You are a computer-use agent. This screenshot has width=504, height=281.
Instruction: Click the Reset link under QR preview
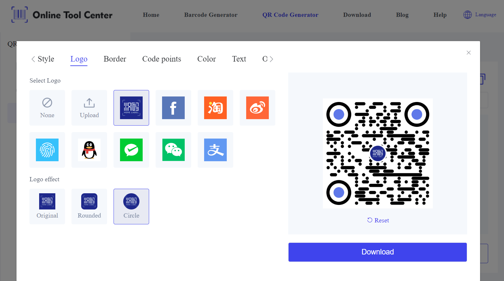[x=378, y=220]
